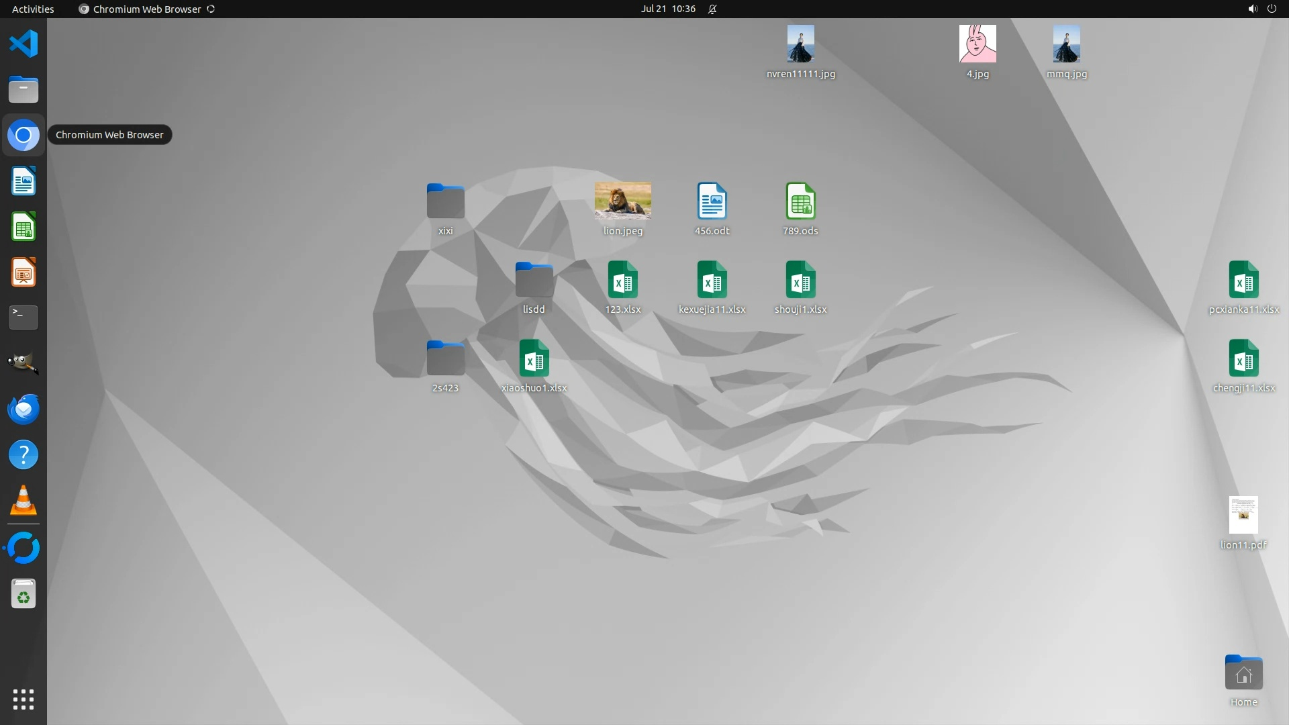Open Visual Studio Code from the dock
The width and height of the screenshot is (1289, 725).
click(x=23, y=44)
